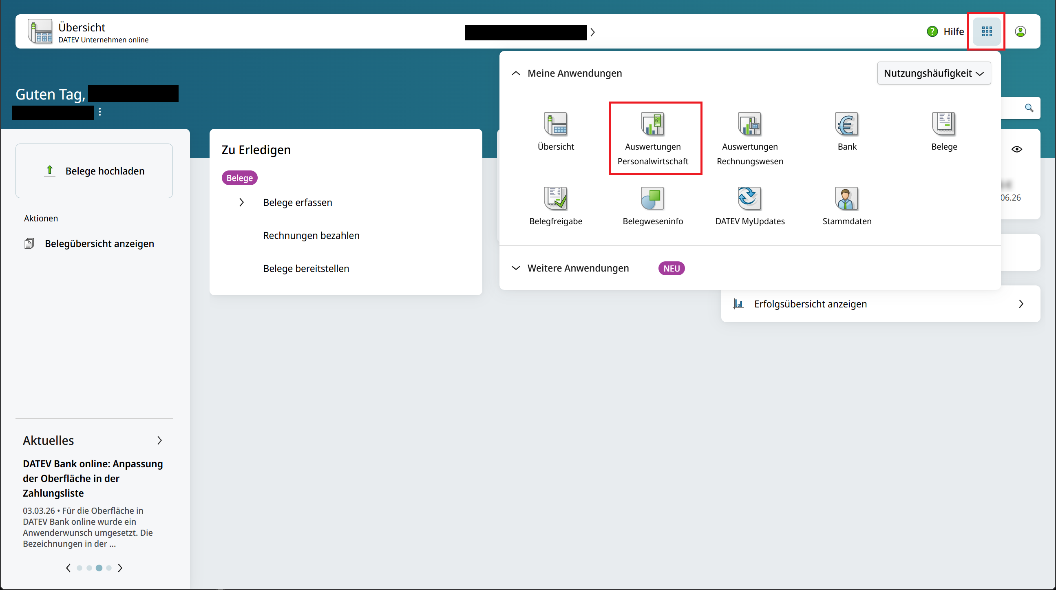Select the last news carousel dot
The height and width of the screenshot is (590, 1056).
[108, 568]
